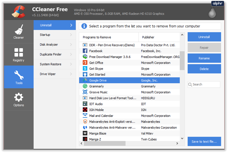Click the Save to text file button
Image resolution: width=228 pixels, height=153 pixels.
[x=204, y=142]
